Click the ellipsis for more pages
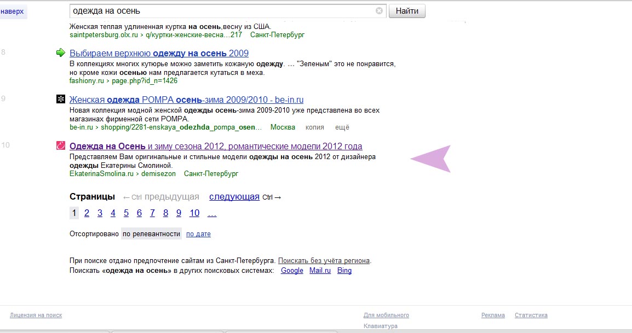Image resolution: width=632 pixels, height=333 pixels. tap(212, 214)
